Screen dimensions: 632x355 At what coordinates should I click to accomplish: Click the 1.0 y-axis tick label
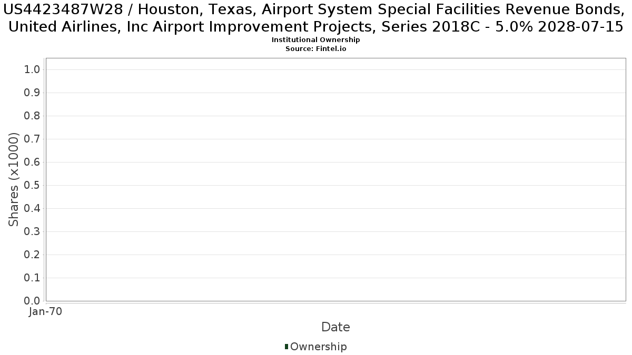(33, 70)
